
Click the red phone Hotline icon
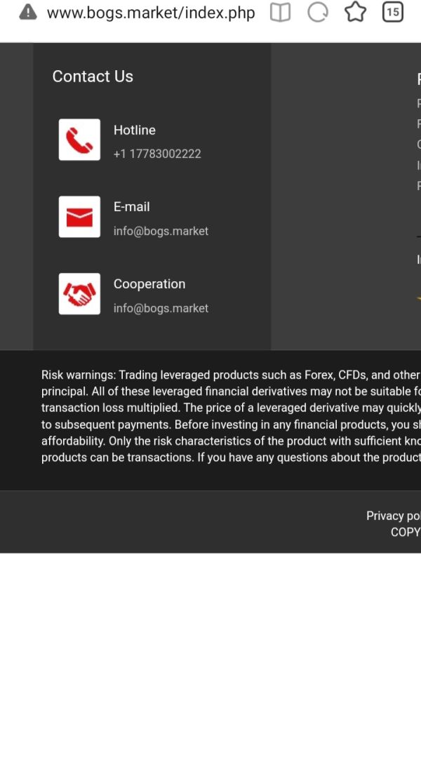pos(79,140)
